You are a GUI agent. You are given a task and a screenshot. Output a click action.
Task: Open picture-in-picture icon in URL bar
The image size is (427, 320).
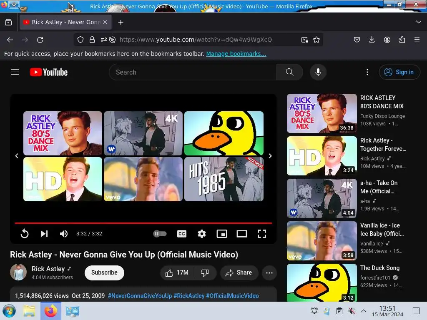coord(305,40)
